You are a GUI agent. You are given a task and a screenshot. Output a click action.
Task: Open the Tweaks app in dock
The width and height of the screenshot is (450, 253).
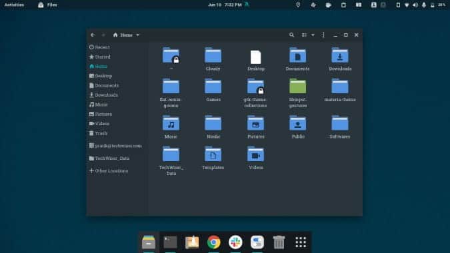(257, 242)
